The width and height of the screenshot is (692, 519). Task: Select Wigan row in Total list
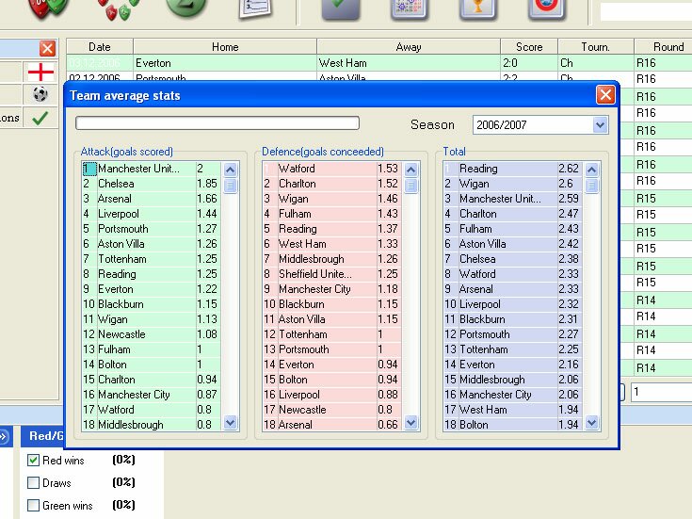pyautogui.click(x=513, y=184)
